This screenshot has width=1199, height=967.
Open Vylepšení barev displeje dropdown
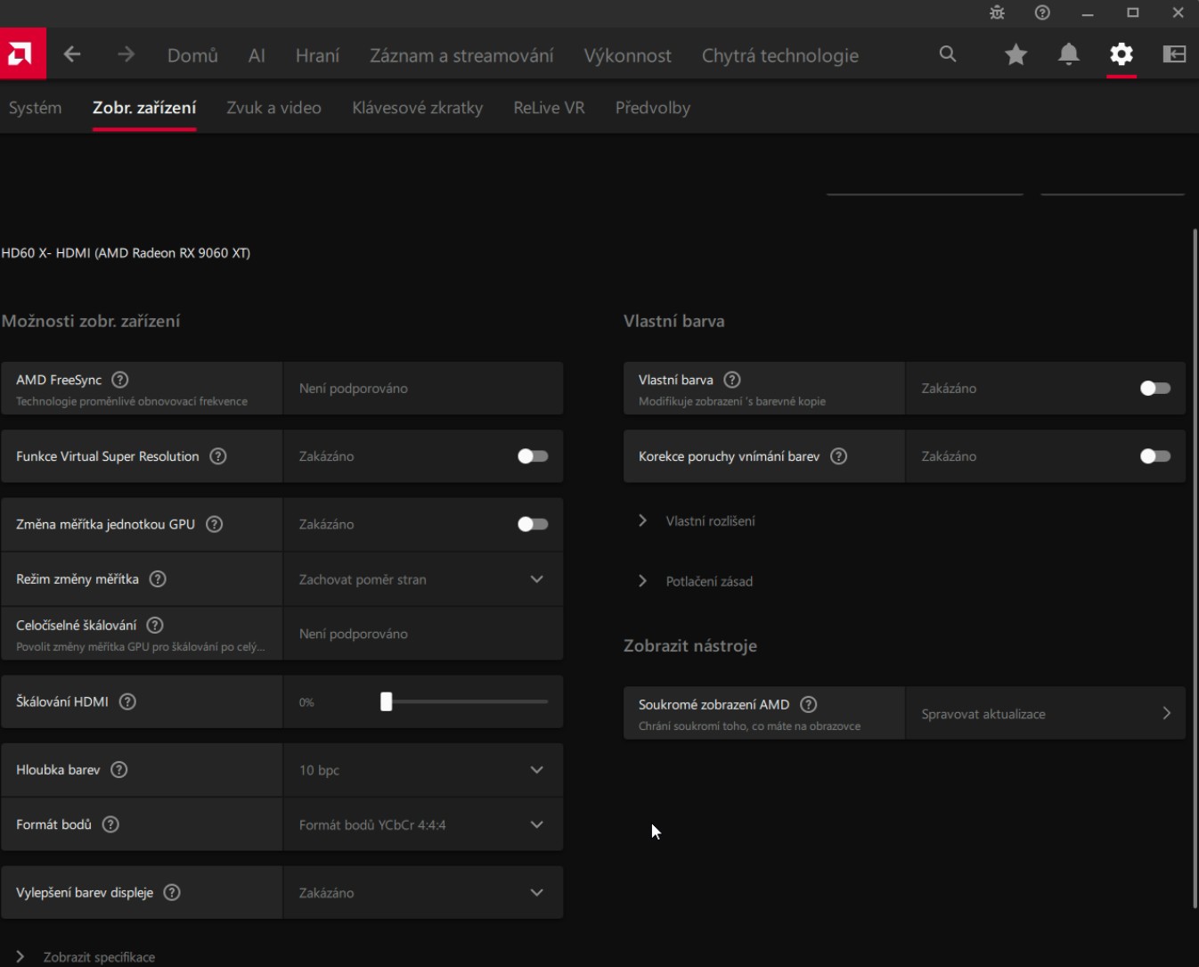coord(423,892)
